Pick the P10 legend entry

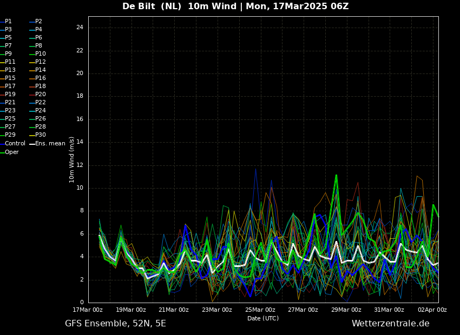click(x=41, y=54)
